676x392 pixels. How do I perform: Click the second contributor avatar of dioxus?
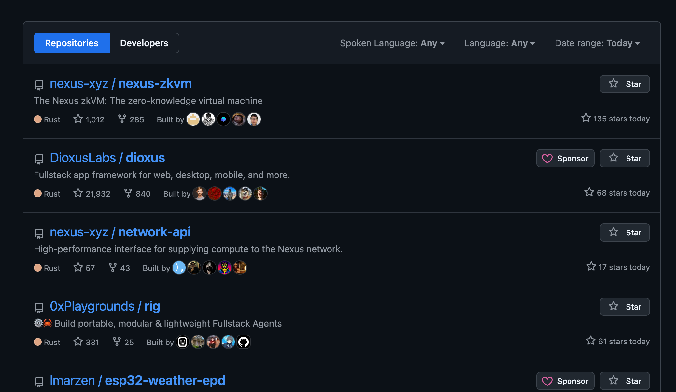click(x=215, y=194)
